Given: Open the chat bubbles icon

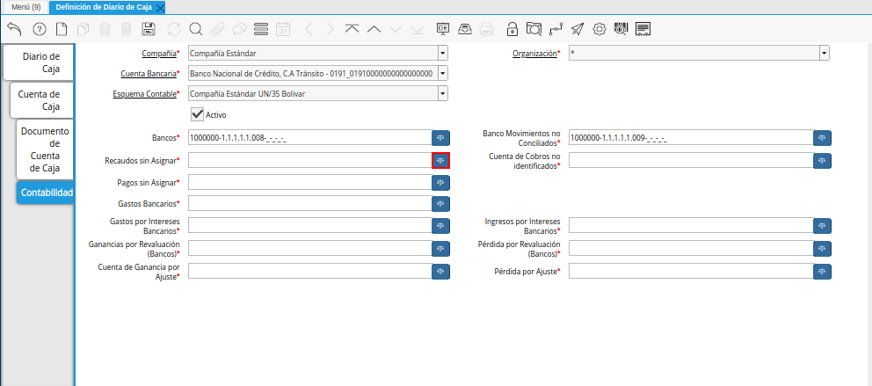Looking at the screenshot, I should (239, 29).
